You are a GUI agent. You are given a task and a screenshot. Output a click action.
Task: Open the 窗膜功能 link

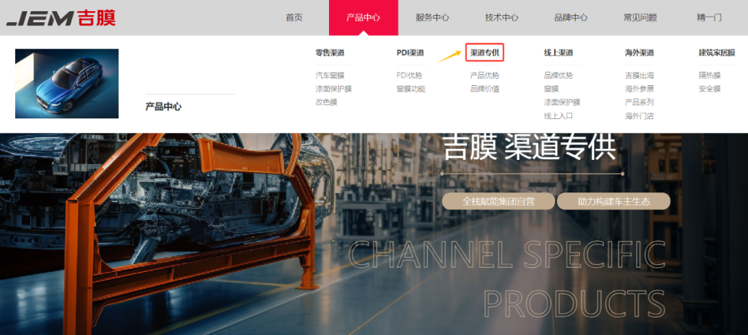coord(411,89)
